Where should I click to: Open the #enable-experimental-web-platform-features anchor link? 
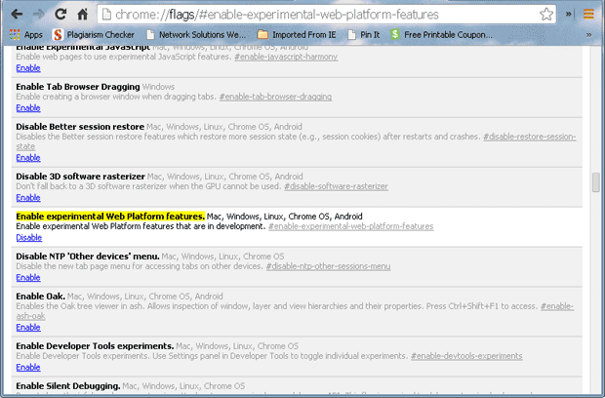[x=350, y=226]
